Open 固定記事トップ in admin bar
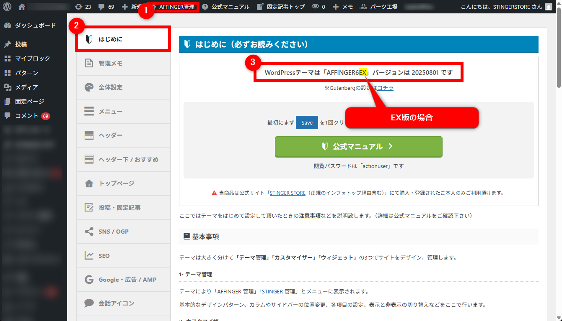The width and height of the screenshot is (562, 321). click(281, 7)
